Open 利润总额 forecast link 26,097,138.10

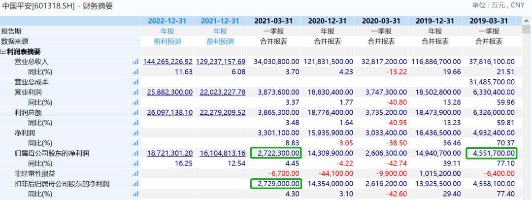click(x=170, y=113)
